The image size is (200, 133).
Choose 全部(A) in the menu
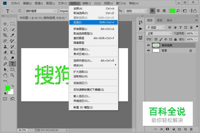93,9
